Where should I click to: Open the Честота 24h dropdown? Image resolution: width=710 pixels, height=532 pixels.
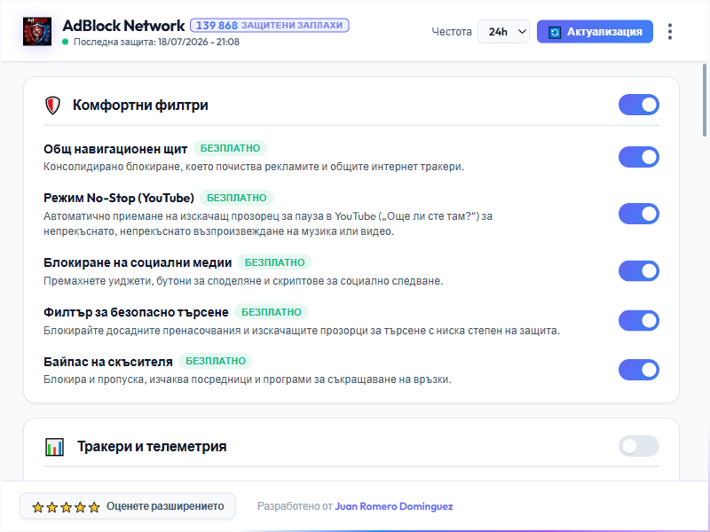503,32
